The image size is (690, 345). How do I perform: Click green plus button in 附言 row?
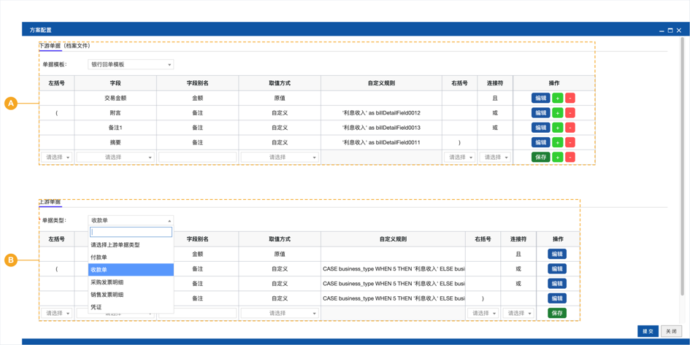[558, 113]
